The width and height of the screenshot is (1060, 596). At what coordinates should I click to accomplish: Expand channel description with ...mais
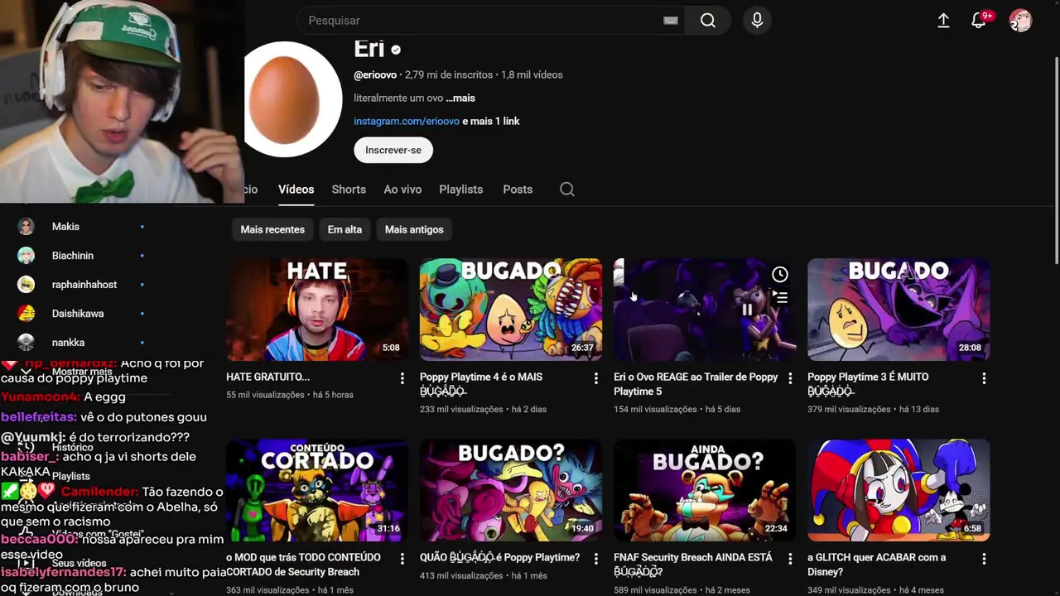point(460,98)
